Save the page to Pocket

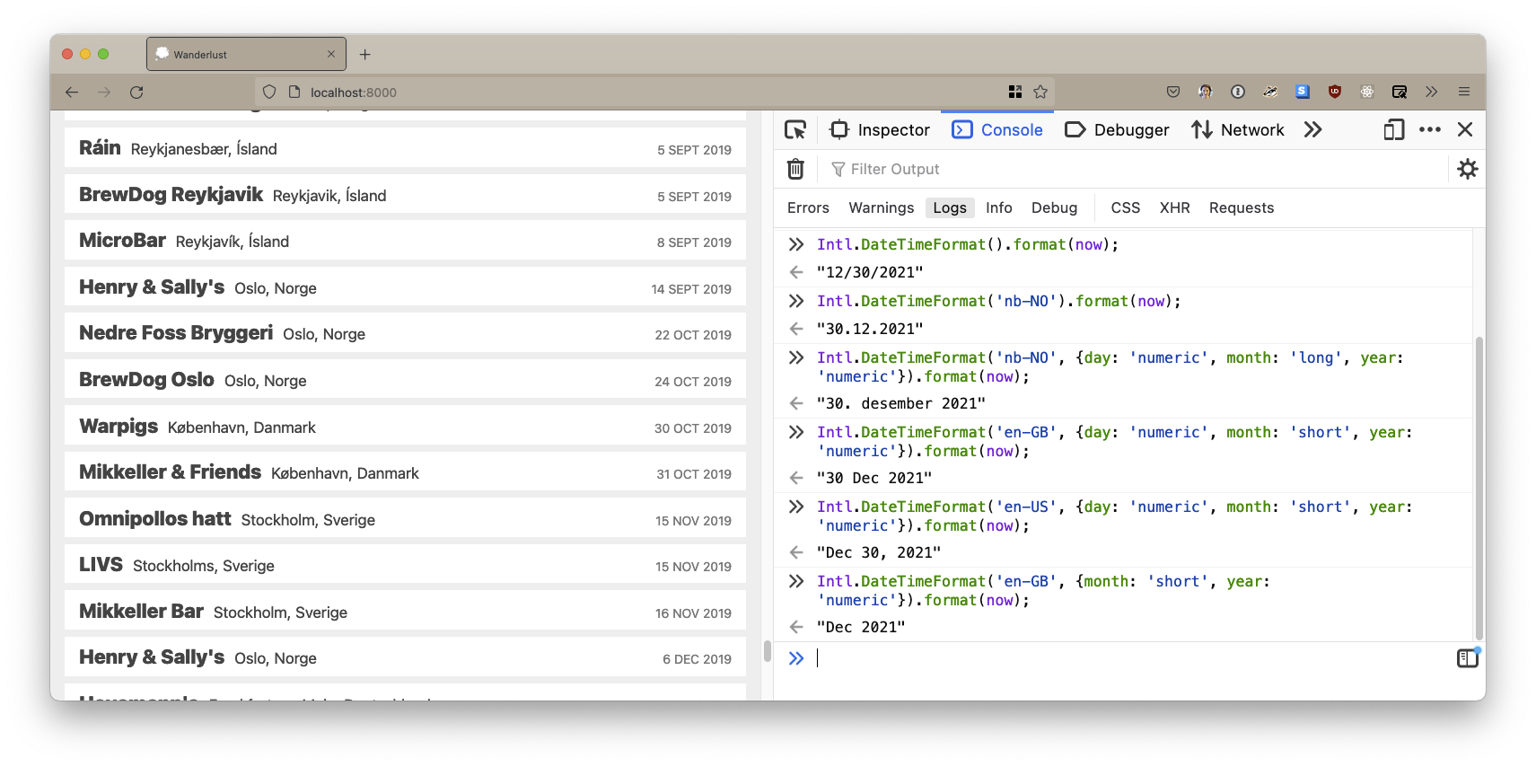[1173, 92]
